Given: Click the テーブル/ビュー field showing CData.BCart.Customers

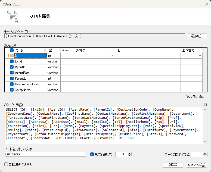Looking at the screenshot, I should coord(95,36).
